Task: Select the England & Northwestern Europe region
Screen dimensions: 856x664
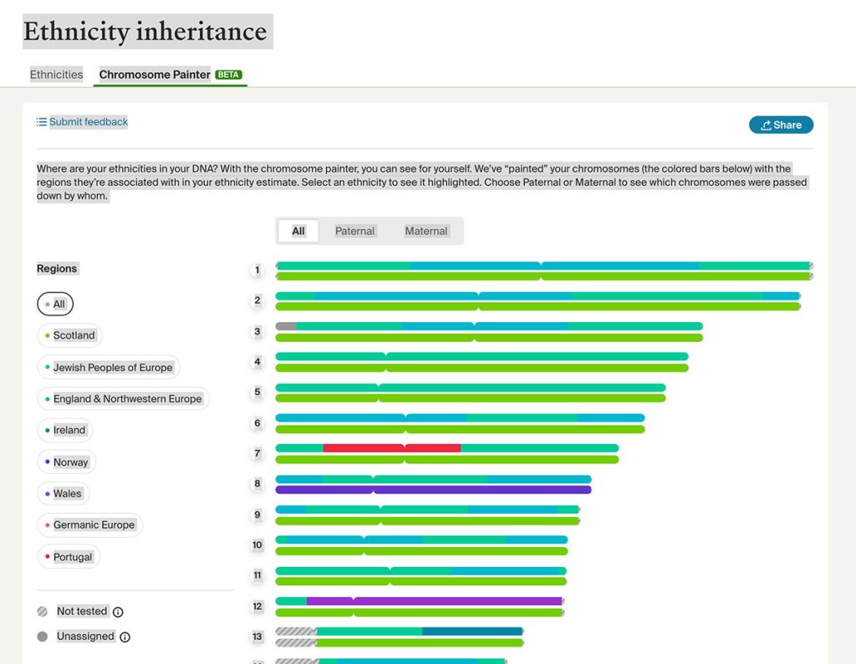Action: click(124, 399)
